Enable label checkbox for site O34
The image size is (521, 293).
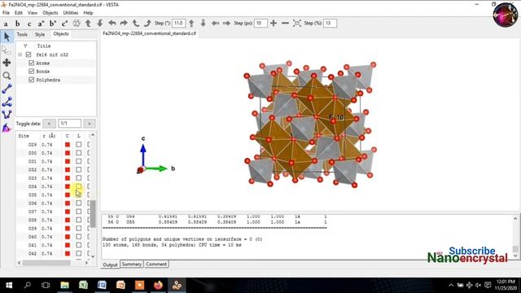(x=78, y=186)
